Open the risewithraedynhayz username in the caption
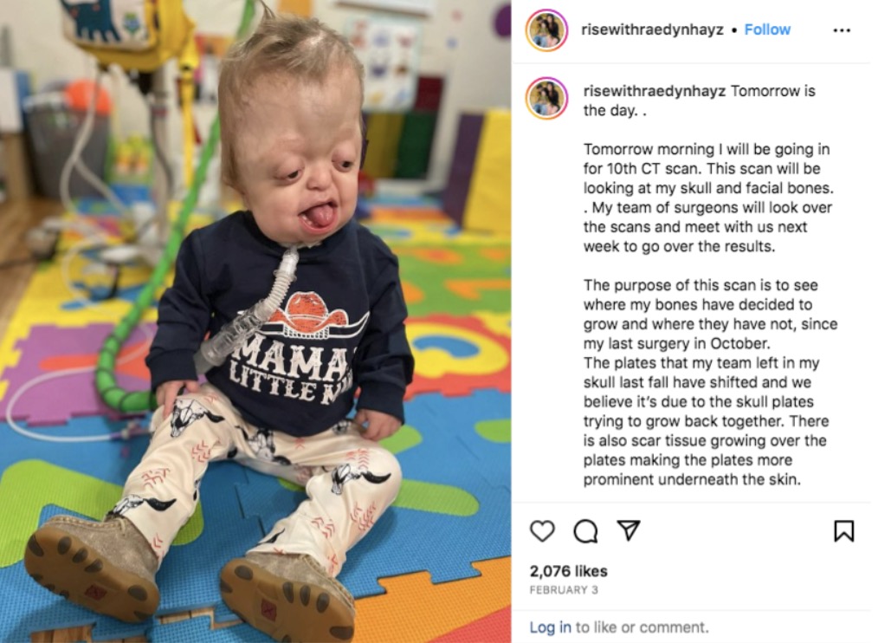The width and height of the screenshot is (878, 643). [655, 91]
